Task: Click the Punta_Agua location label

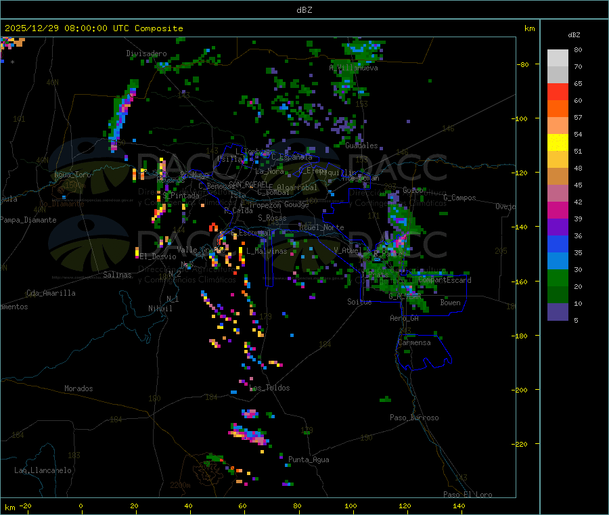Action: [x=309, y=460]
